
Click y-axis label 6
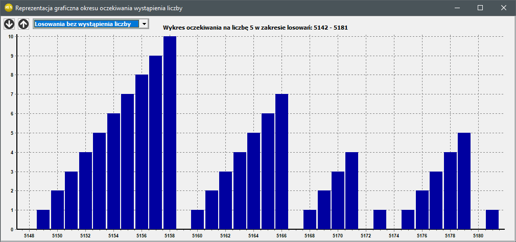tap(12, 114)
